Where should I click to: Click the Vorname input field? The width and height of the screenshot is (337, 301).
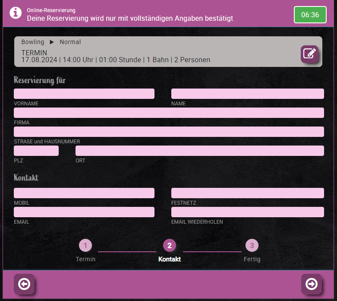(84, 94)
